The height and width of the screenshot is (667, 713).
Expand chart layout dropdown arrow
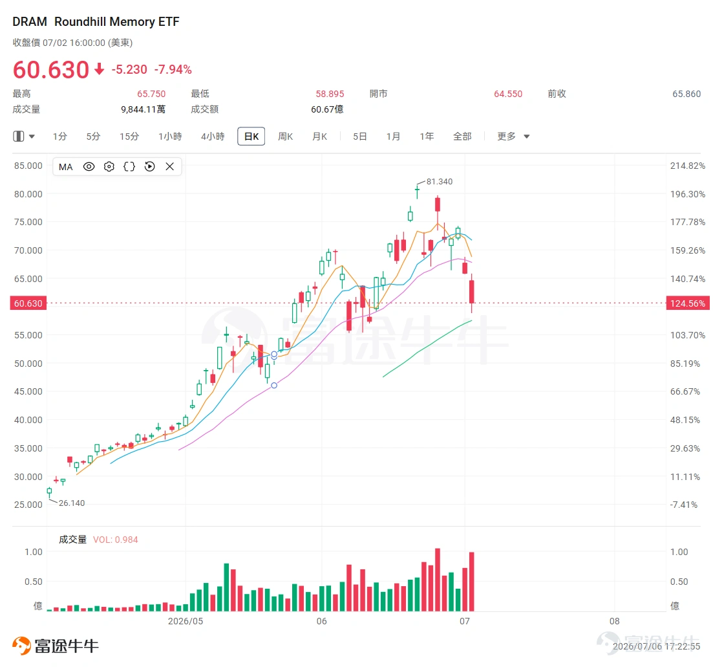(32, 136)
